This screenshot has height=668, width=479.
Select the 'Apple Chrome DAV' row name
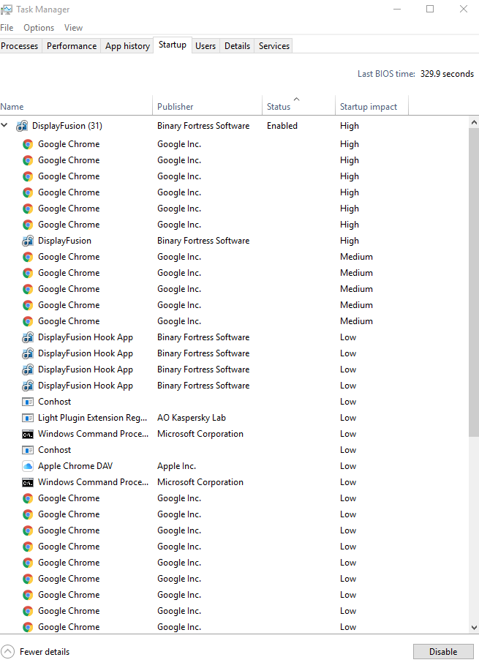pyautogui.click(x=75, y=466)
